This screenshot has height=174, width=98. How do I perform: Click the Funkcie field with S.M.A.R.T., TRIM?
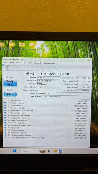(63, 97)
